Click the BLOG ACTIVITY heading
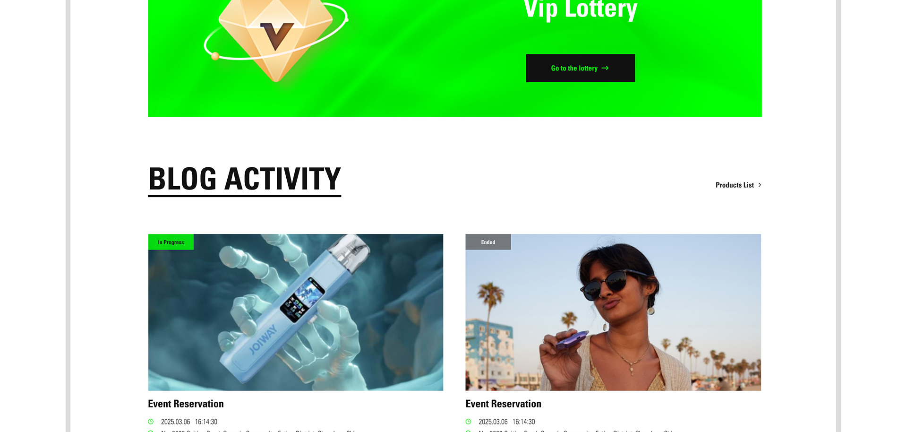 (245, 179)
